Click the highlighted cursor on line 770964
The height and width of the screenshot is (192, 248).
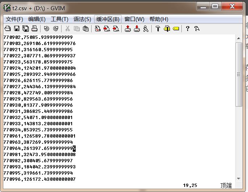pos(74,148)
